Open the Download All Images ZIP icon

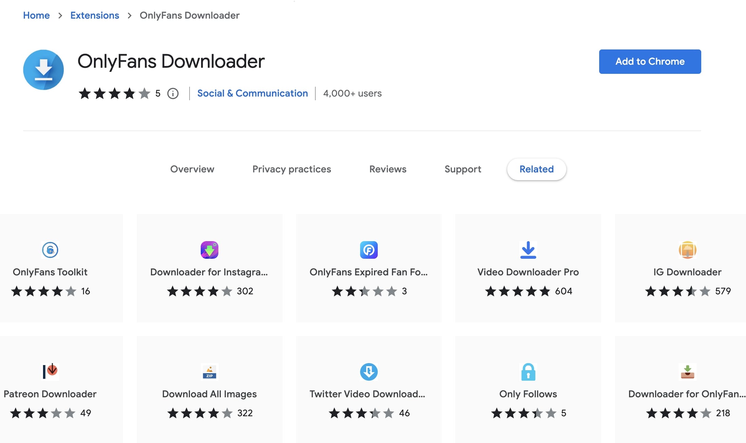click(x=209, y=372)
